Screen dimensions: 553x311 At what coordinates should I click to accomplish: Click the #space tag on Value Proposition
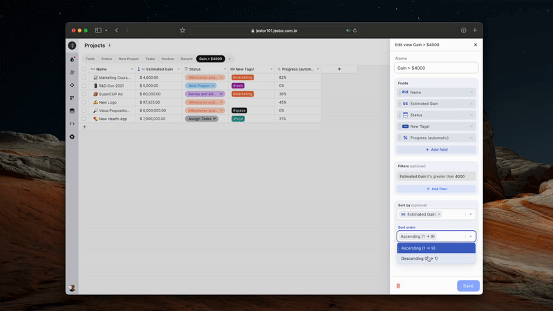(239, 111)
